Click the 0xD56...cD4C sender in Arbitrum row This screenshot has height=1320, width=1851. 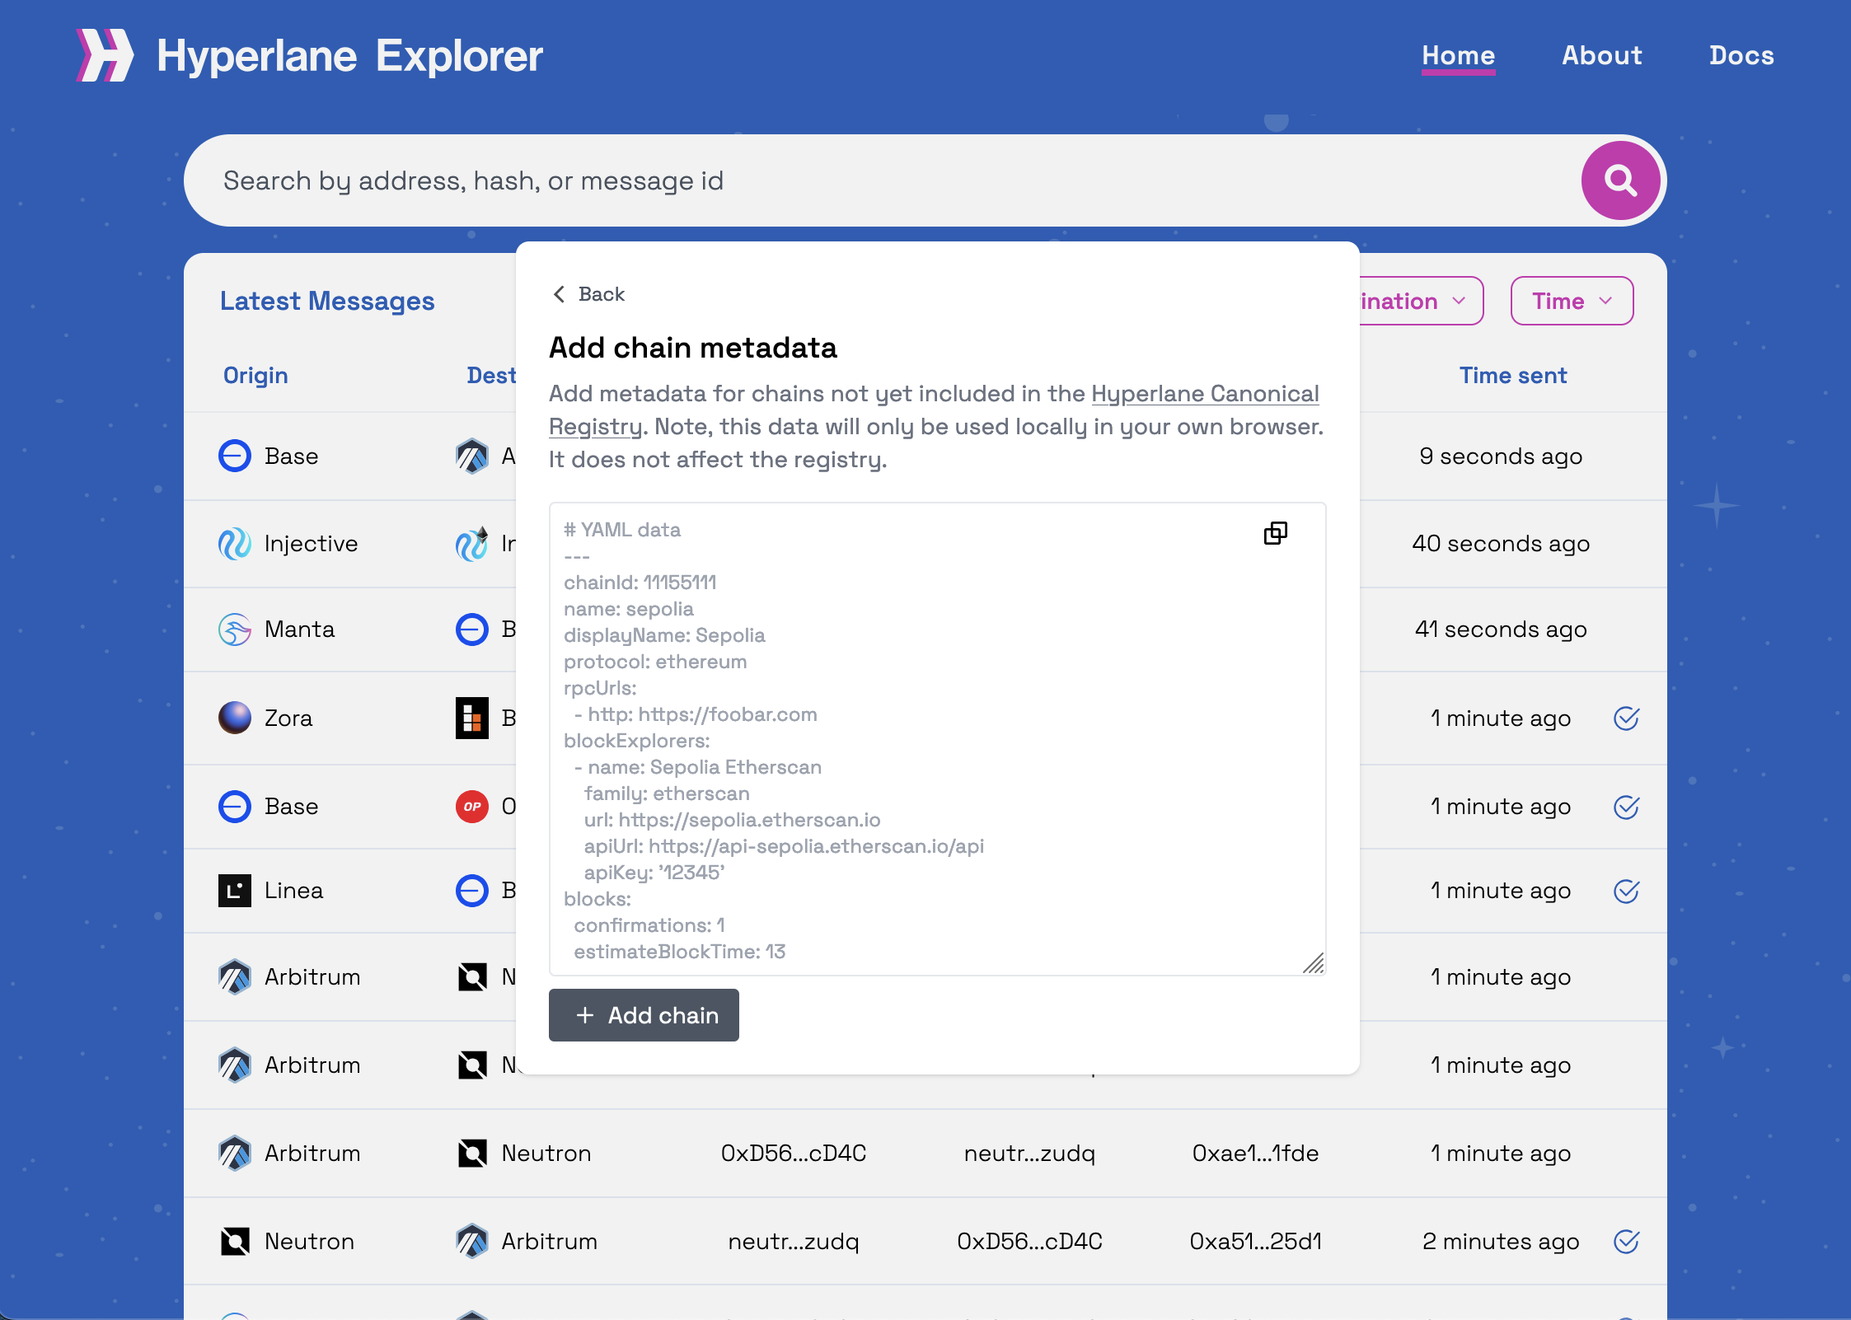coord(794,1154)
